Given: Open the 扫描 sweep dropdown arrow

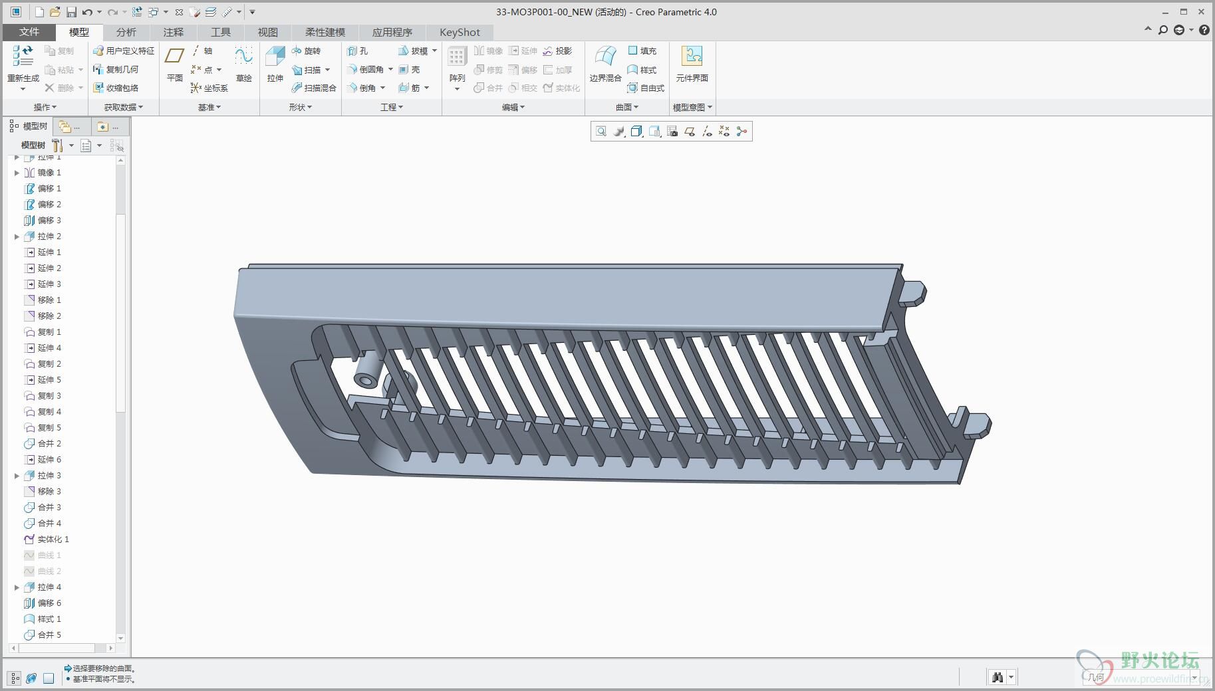Looking at the screenshot, I should (x=327, y=70).
